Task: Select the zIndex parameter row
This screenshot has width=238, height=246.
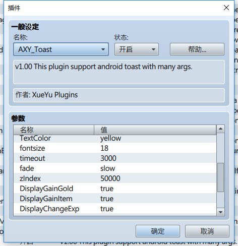Action: point(115,178)
